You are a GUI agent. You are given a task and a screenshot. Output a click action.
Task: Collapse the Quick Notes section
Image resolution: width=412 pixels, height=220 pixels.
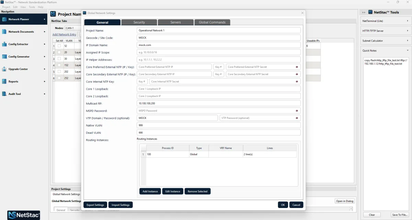(408, 50)
